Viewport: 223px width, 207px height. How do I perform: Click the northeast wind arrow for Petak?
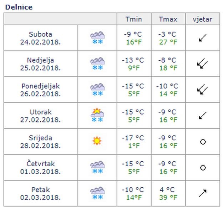coord(203,193)
